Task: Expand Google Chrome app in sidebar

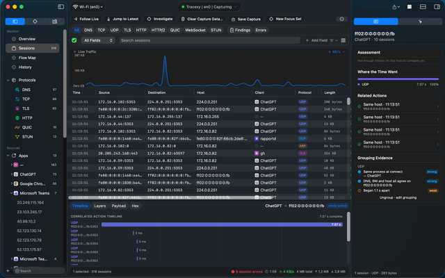Action: (x=12, y=183)
